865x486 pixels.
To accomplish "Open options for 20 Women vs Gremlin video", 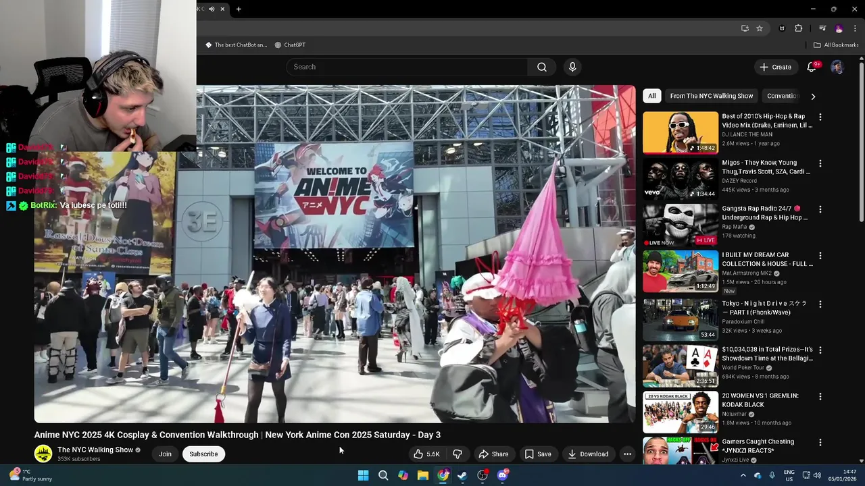I will 820,397.
